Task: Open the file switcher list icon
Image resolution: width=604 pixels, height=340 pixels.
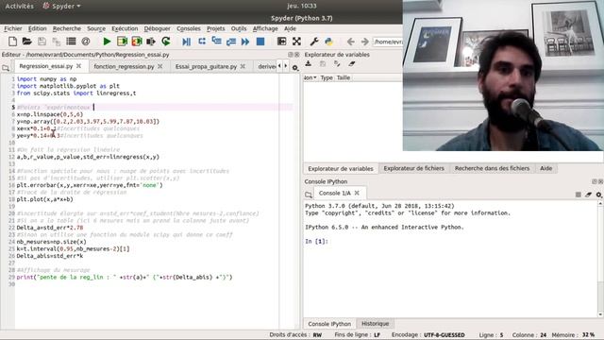Action: (x=71, y=42)
